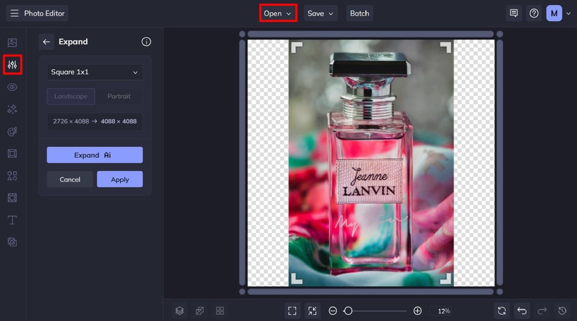Open the feedback message icon
Viewport: 577px width, 321px height.
tap(513, 13)
